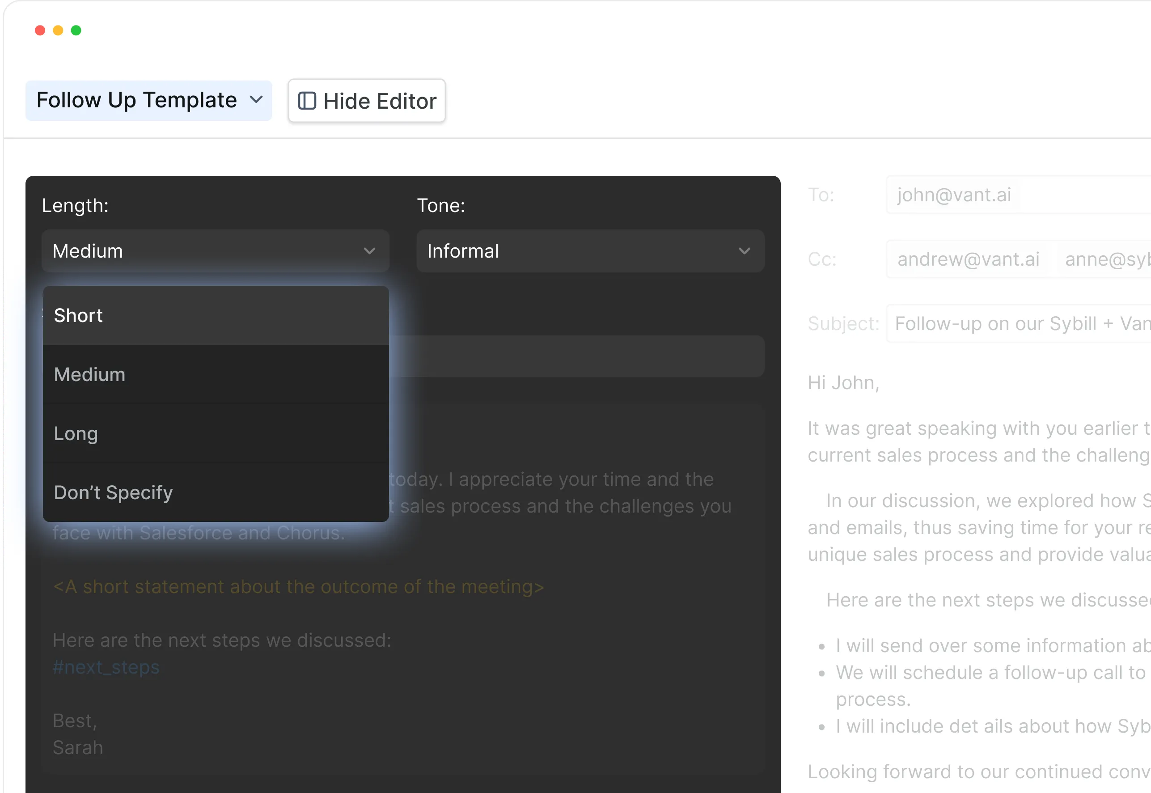
Task: Click the chevron arrow in Length dropdown
Action: tap(369, 251)
